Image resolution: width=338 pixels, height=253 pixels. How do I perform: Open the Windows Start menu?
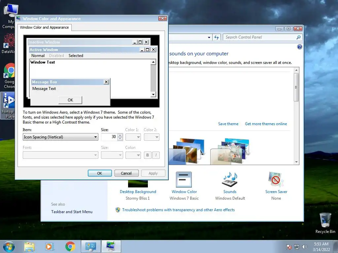(x=9, y=246)
